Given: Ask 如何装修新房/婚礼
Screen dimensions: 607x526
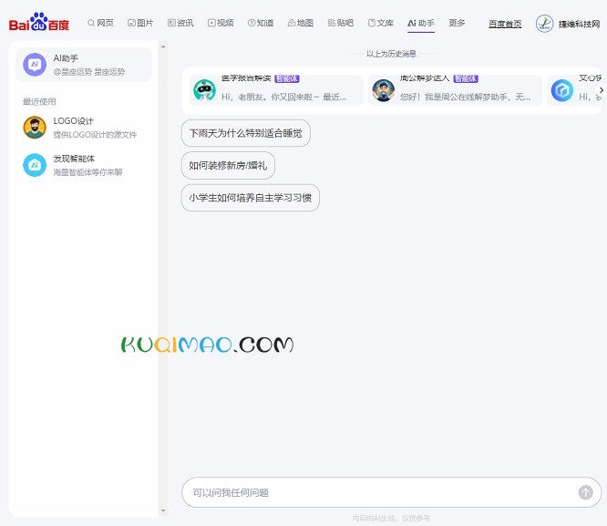Looking at the screenshot, I should click(x=228, y=165).
